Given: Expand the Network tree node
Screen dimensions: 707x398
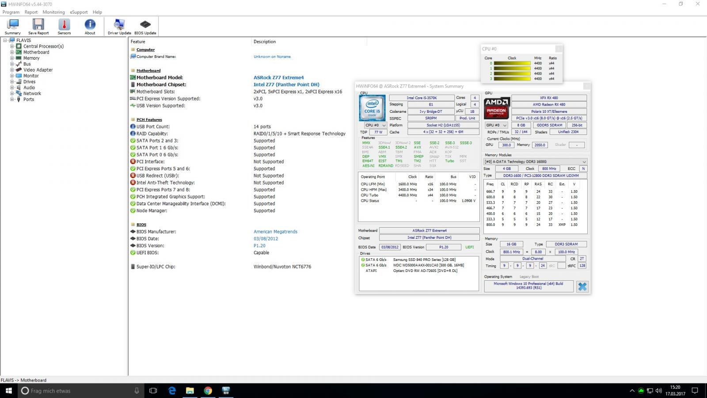Looking at the screenshot, I should click(12, 93).
